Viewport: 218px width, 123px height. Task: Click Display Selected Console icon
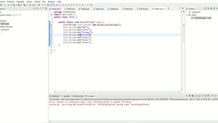point(215,96)
